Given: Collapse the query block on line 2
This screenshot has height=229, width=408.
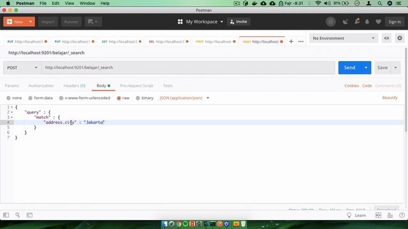Looking at the screenshot, I should (11, 112).
